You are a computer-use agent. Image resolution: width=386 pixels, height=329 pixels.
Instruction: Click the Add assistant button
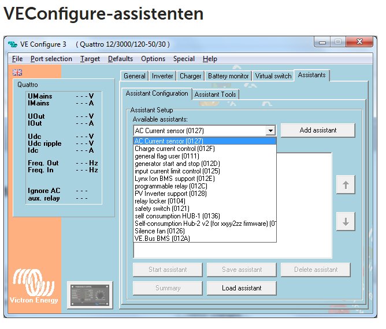pos(318,130)
